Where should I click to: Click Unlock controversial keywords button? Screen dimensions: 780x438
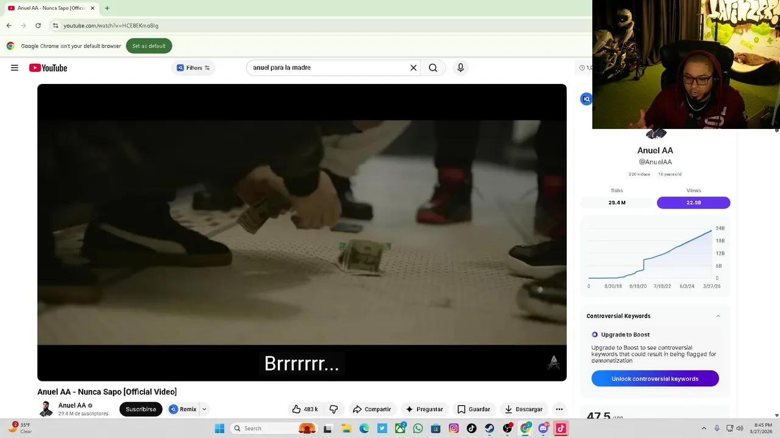coord(655,378)
